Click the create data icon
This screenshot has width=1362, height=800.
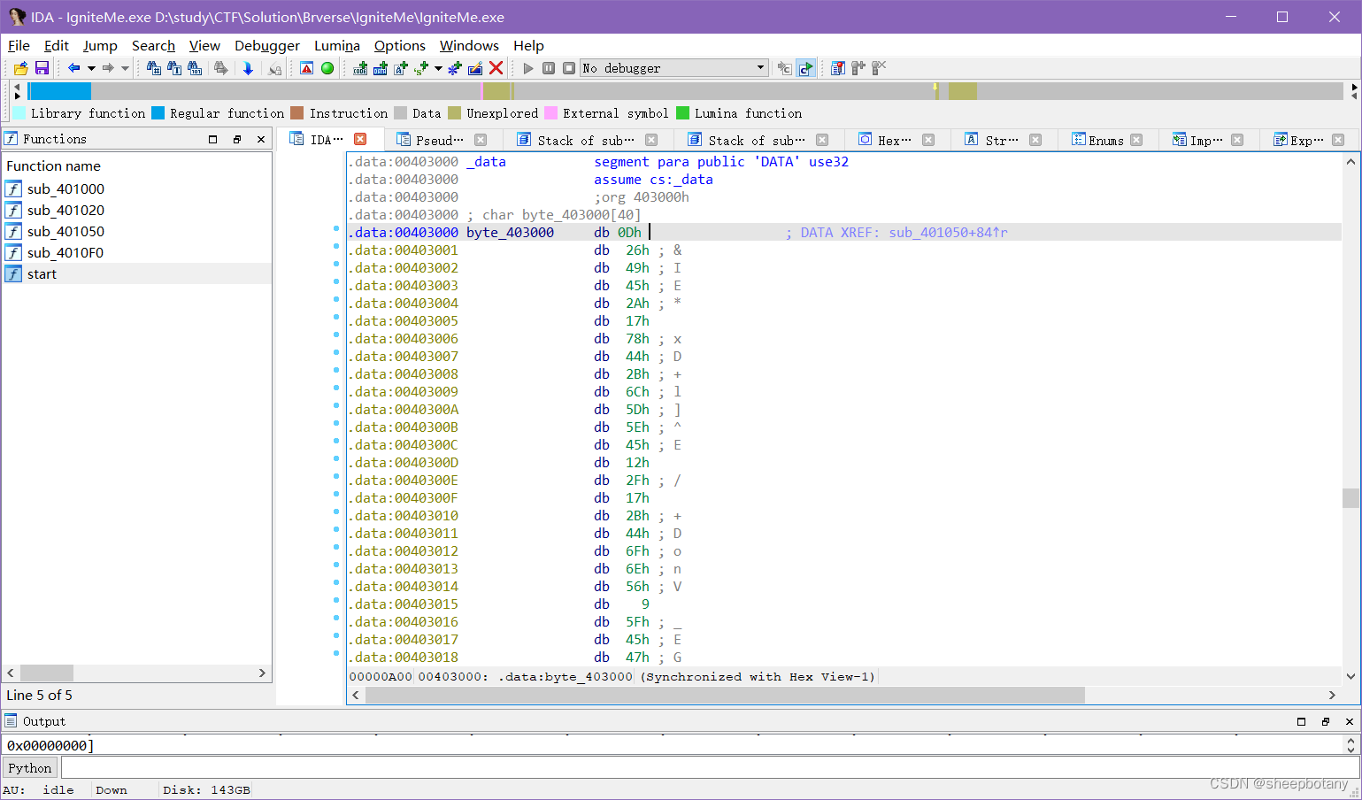point(381,68)
